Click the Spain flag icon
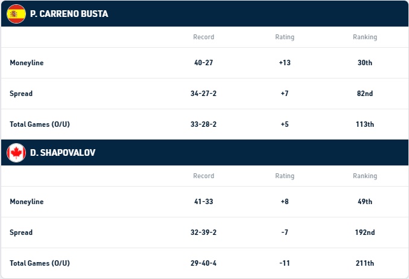The height and width of the screenshot is (279, 409). [x=16, y=14]
